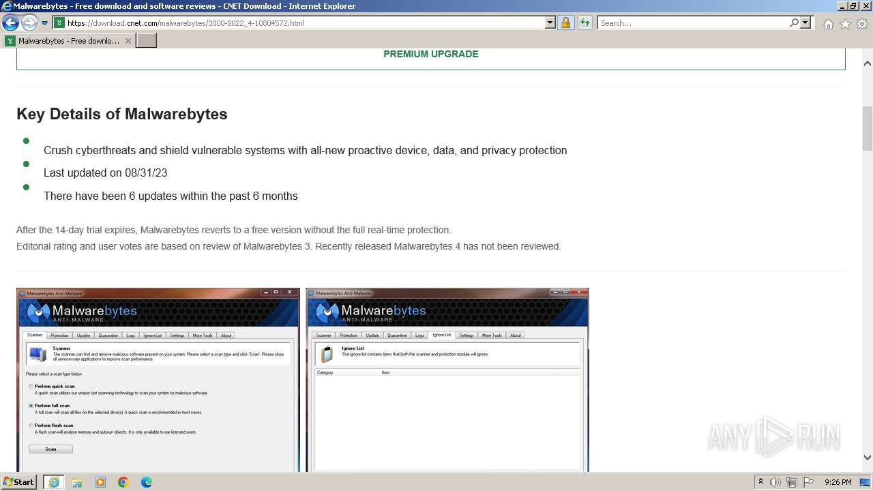
Task: Open the volume speaker tray icon
Action: tap(775, 482)
